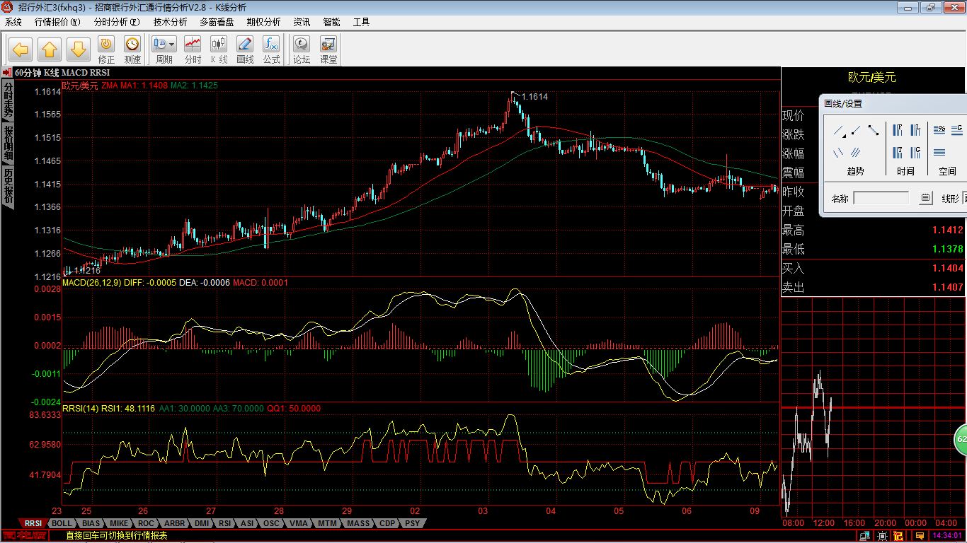Switch to the MIKE indicator tab

(x=119, y=523)
